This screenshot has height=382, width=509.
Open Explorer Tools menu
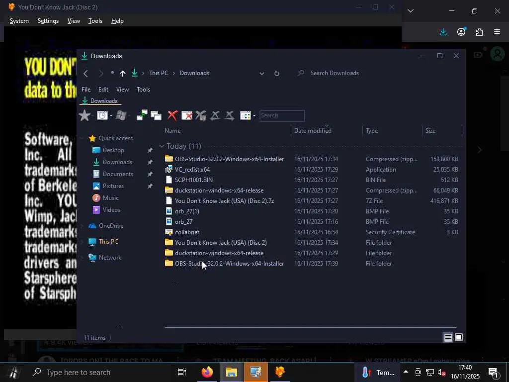click(143, 90)
